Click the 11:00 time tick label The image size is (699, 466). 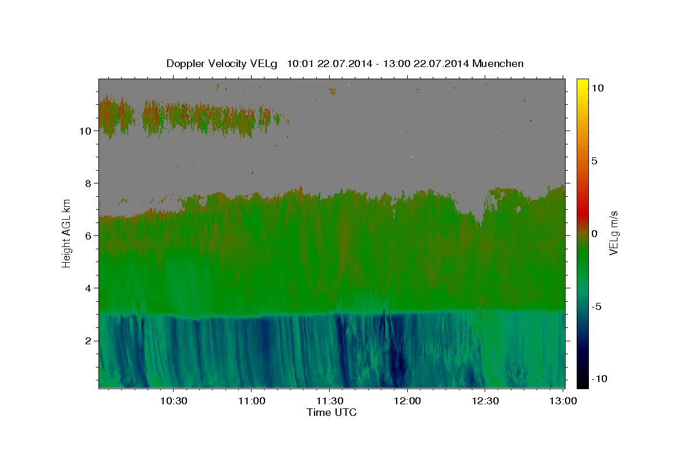251,401
